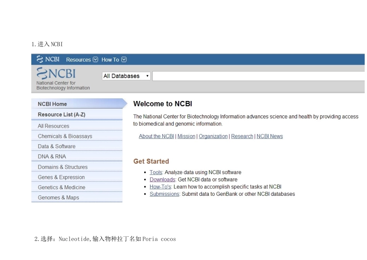Choose Domains & Structures category
The height and width of the screenshot is (260, 367).
(x=77, y=167)
